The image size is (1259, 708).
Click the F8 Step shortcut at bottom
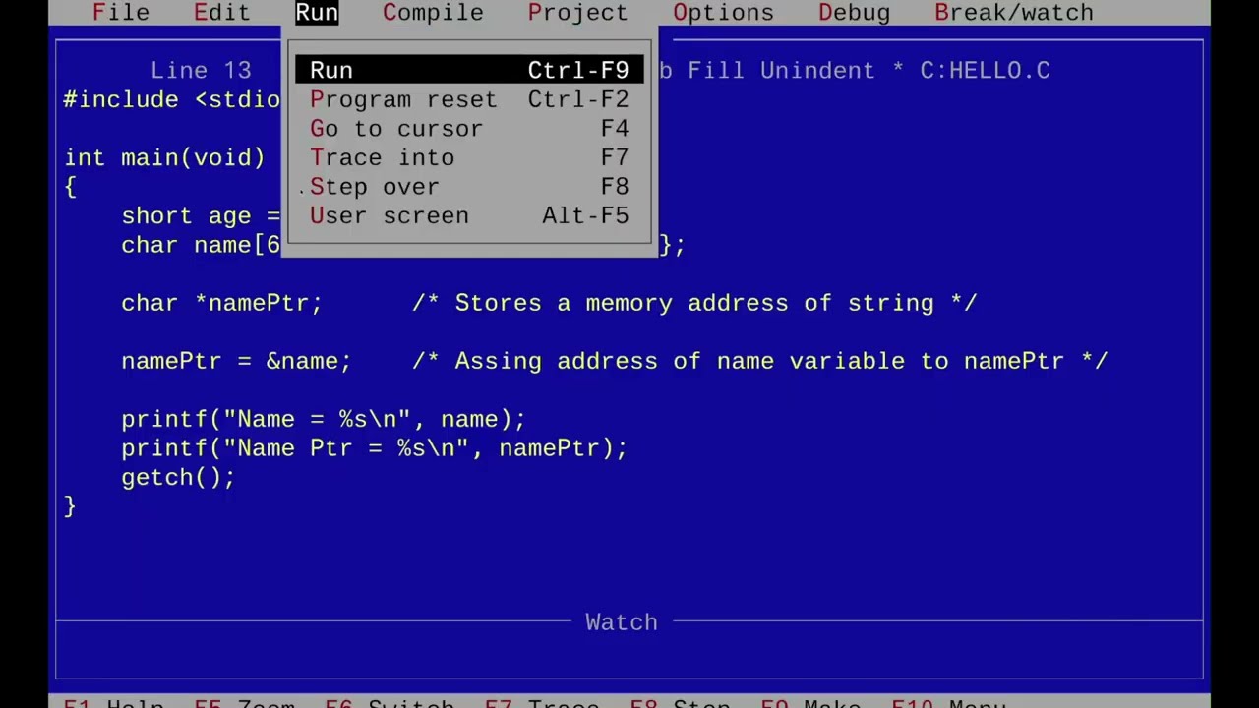coord(680,704)
